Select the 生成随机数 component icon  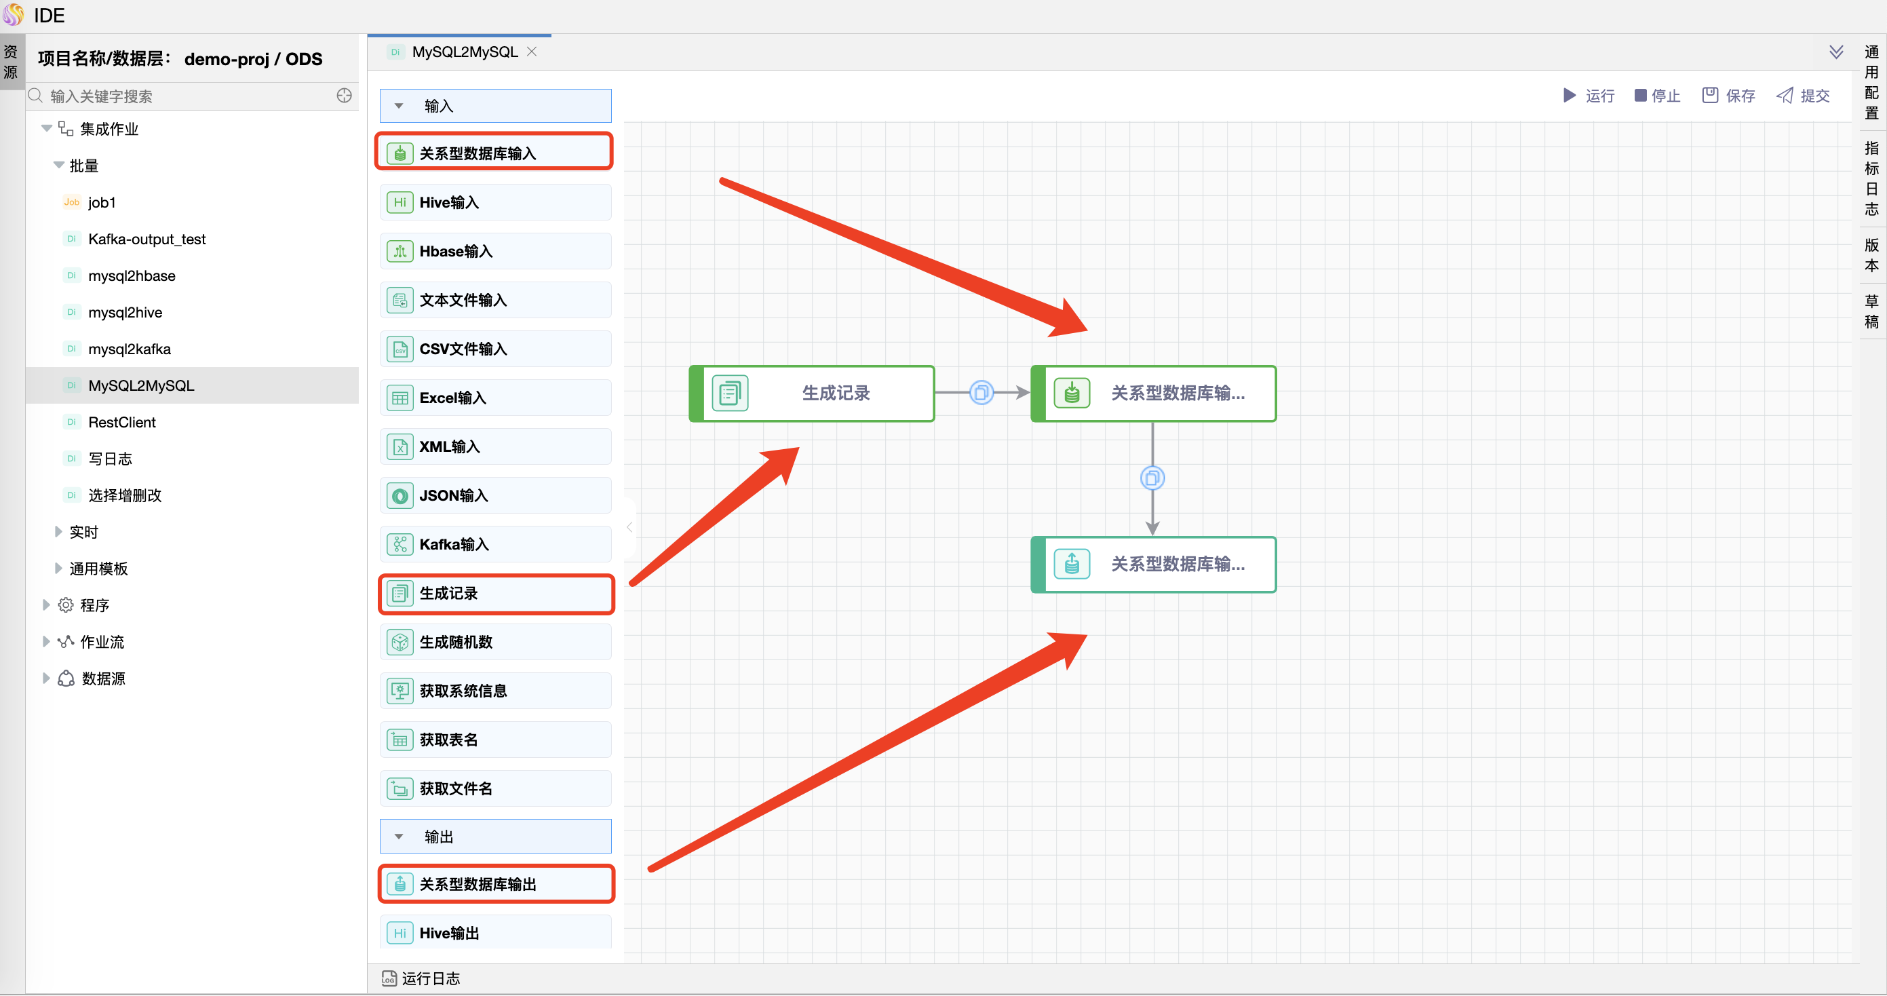coord(400,641)
